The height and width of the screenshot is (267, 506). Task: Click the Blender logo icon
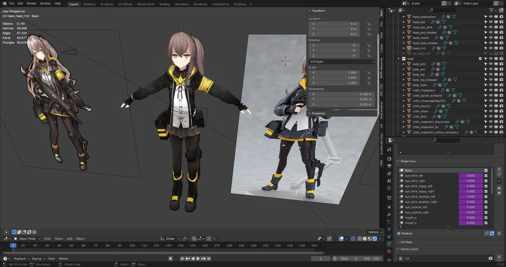point(4,3)
